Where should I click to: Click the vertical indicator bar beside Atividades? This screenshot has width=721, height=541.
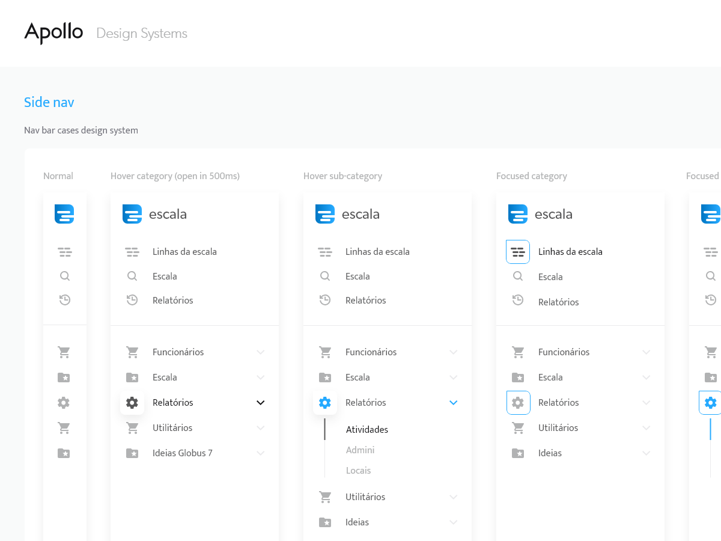coord(325,429)
